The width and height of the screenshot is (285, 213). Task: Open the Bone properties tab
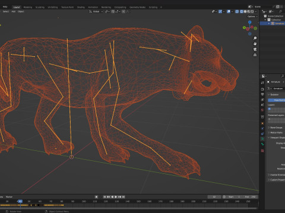(x=262, y=144)
